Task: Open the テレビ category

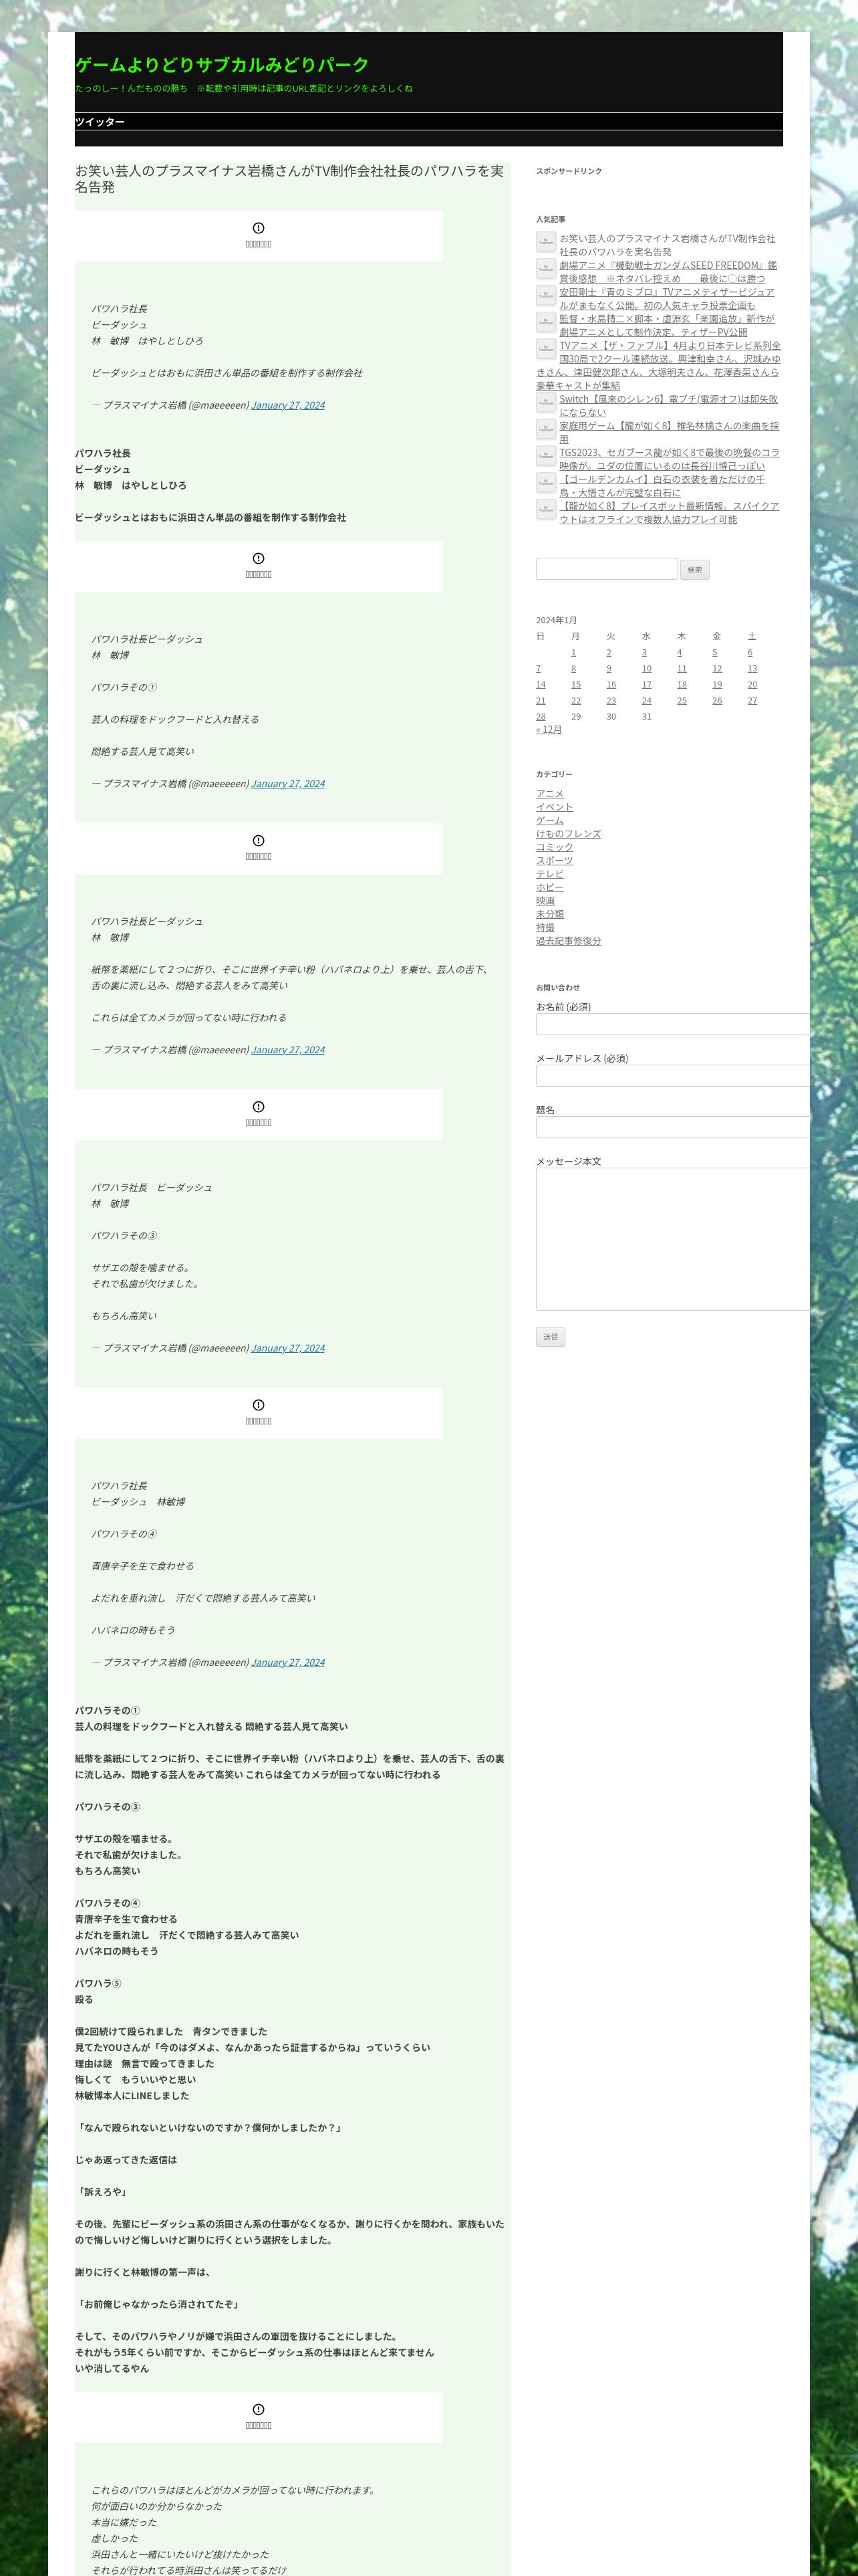Action: click(549, 874)
